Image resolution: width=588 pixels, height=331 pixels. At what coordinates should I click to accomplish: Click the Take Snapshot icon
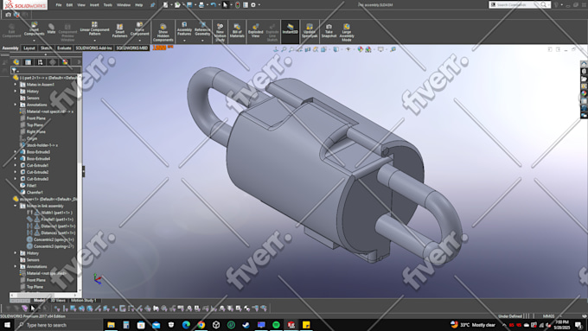329,31
